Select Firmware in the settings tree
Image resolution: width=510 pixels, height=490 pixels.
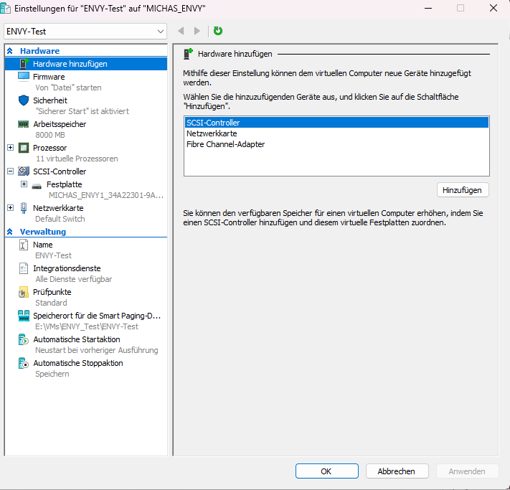pos(49,77)
